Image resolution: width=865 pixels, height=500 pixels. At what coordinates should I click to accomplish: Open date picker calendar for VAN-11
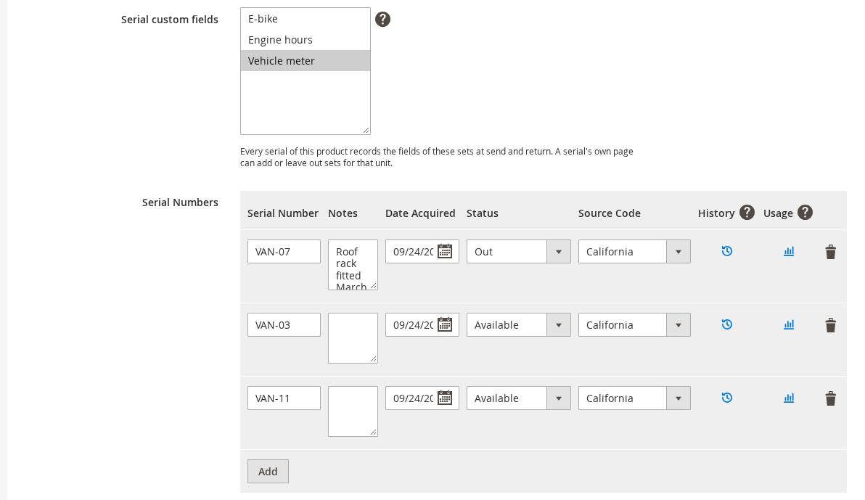pyautogui.click(x=445, y=398)
